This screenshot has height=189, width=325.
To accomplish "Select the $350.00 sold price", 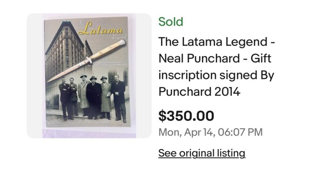I will (x=186, y=116).
